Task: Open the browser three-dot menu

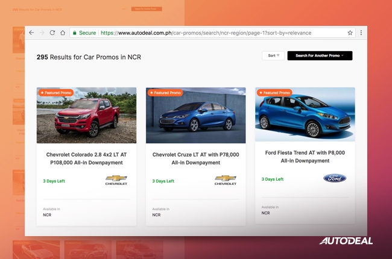Action: click(x=361, y=33)
